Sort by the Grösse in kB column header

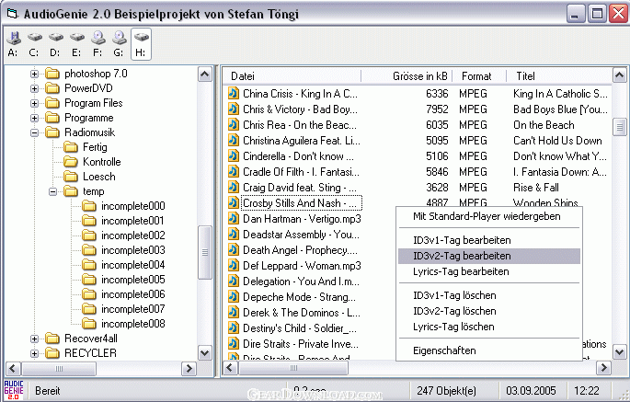[407, 76]
